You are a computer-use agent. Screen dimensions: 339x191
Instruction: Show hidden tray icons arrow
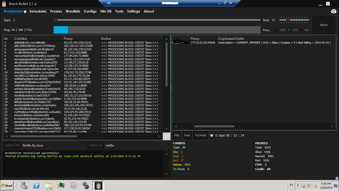(298, 185)
